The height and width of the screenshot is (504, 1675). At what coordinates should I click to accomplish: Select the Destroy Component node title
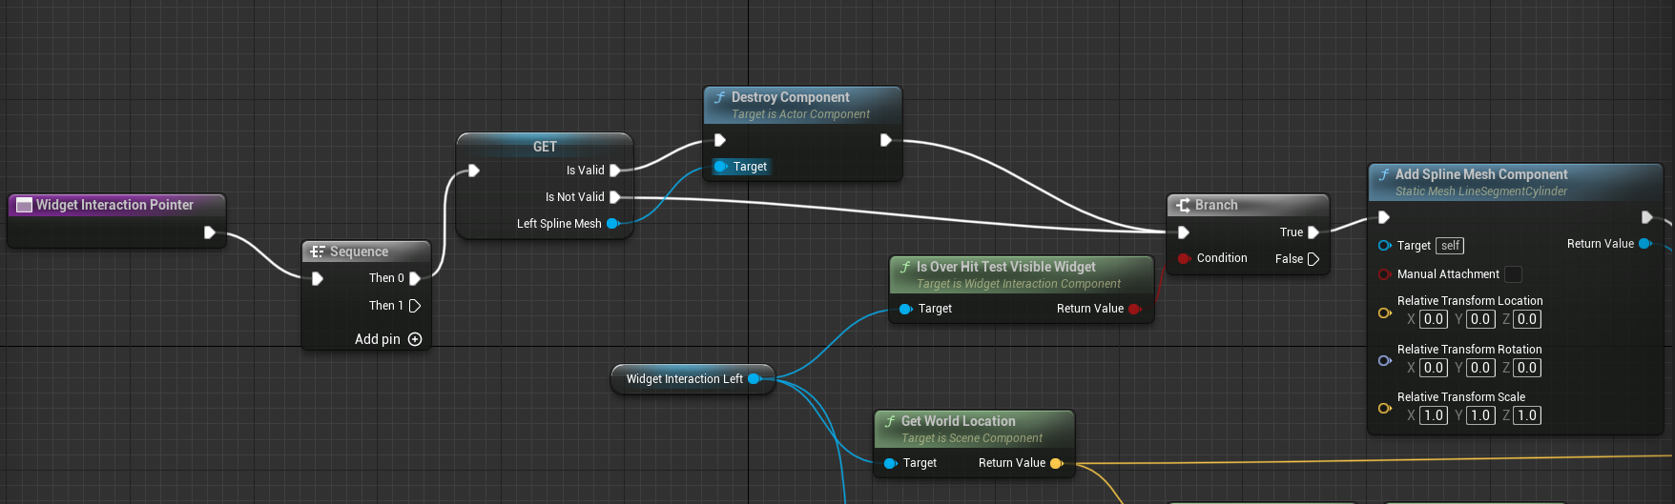click(x=790, y=97)
